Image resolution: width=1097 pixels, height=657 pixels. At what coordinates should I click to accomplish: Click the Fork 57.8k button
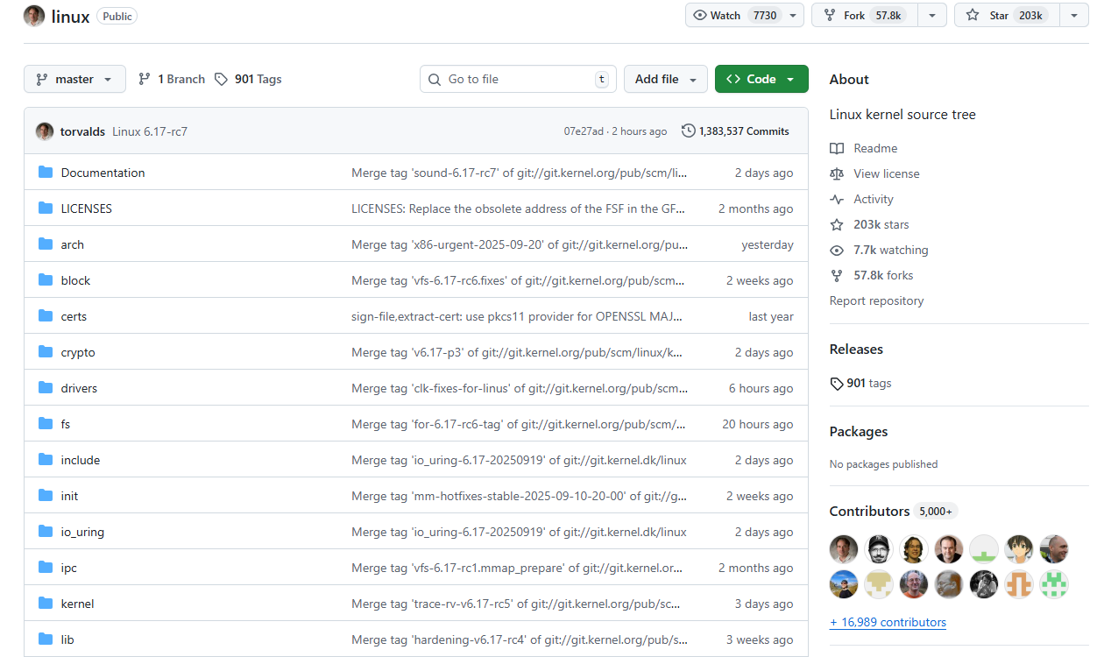click(x=865, y=15)
